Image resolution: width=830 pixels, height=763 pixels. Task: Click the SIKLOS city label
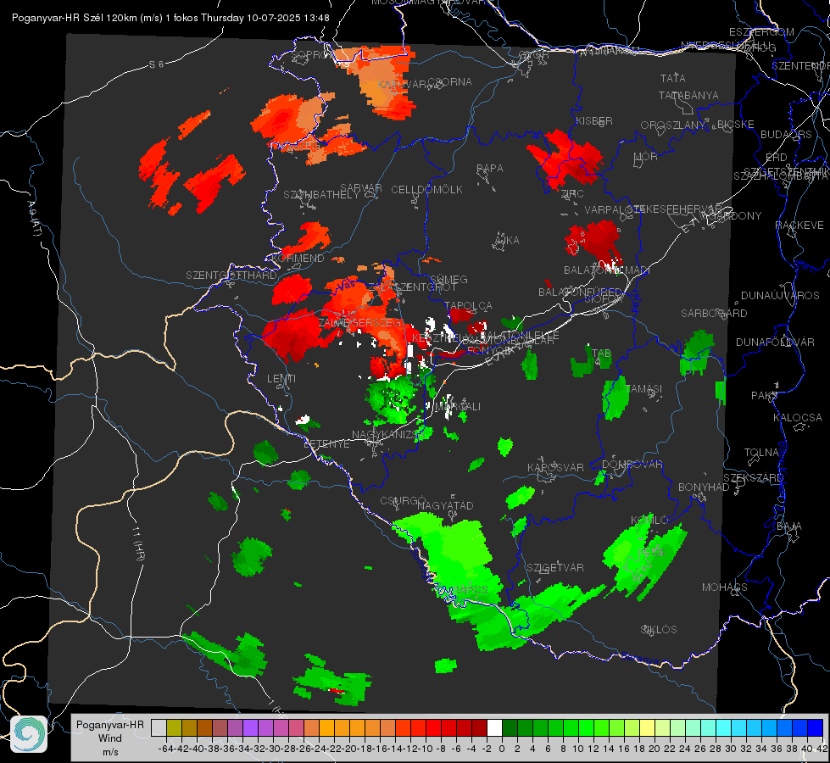coord(659,630)
